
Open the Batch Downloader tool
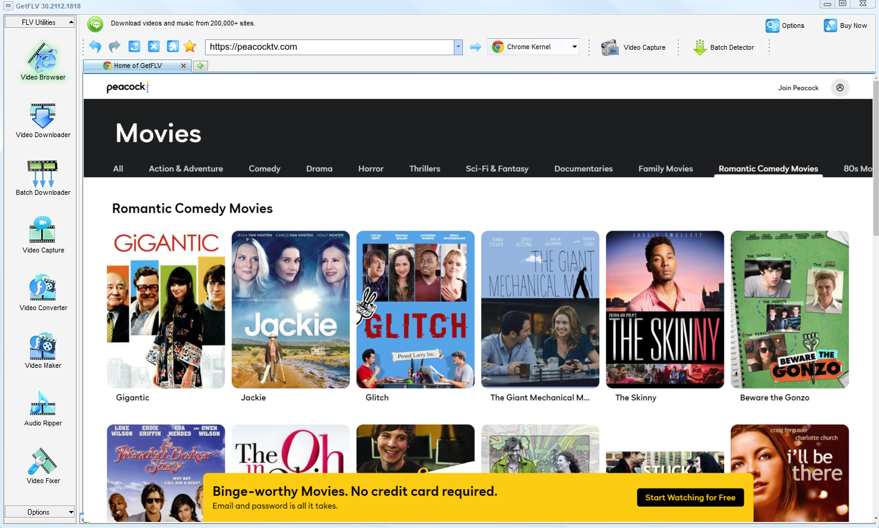pyautogui.click(x=42, y=177)
